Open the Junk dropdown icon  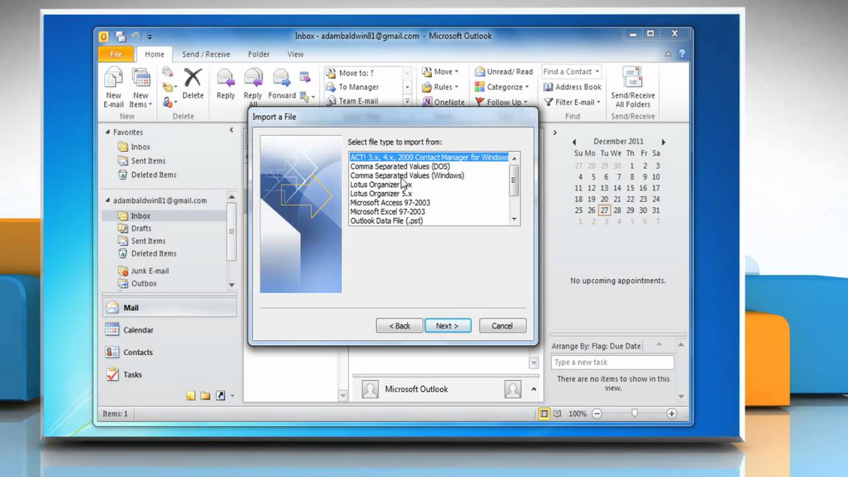(170, 102)
